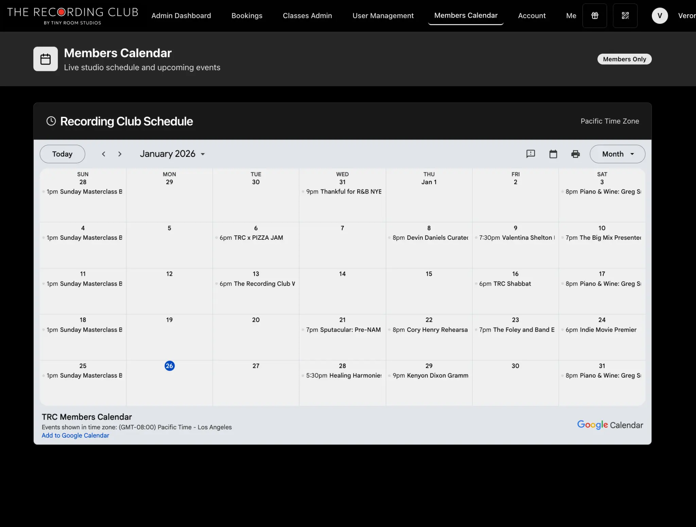Open the Admin Dashboard menu item
This screenshot has height=527, width=696.
coord(181,16)
